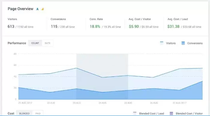Click the Conversions legend label
The image size is (210, 116).
(x=195, y=43)
